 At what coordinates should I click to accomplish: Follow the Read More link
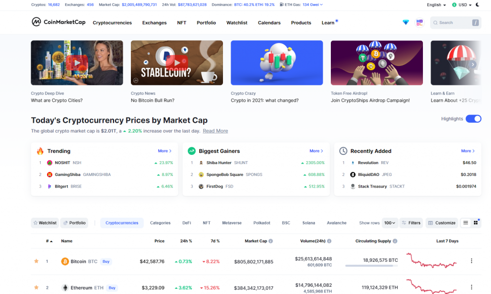pyautogui.click(x=215, y=131)
